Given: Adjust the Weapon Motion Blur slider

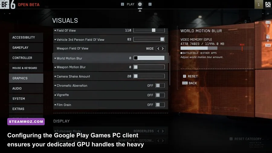Looking at the screenshot, I should [149, 67].
